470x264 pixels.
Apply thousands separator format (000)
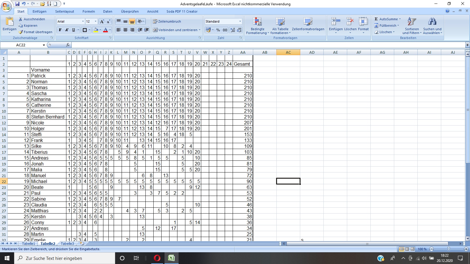(x=225, y=30)
